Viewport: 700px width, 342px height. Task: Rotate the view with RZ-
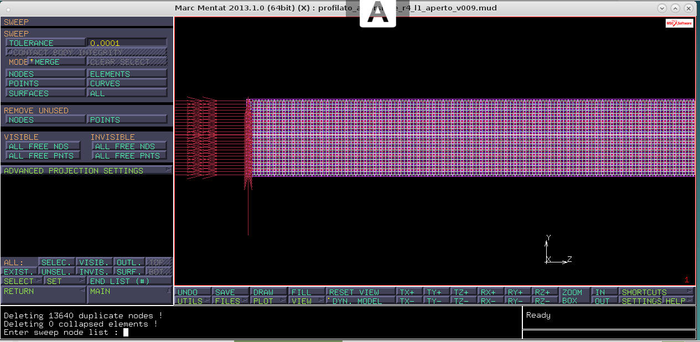[x=546, y=301]
